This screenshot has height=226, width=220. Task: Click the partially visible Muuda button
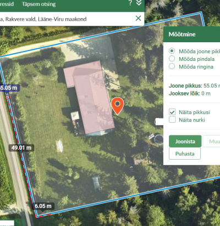pyautogui.click(x=211, y=142)
